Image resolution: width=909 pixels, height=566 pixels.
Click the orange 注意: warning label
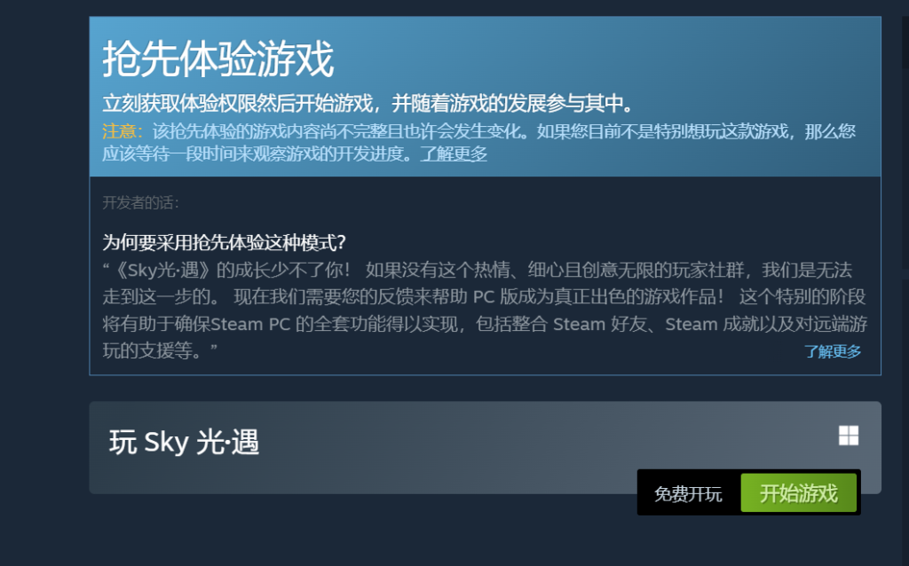tap(123, 131)
